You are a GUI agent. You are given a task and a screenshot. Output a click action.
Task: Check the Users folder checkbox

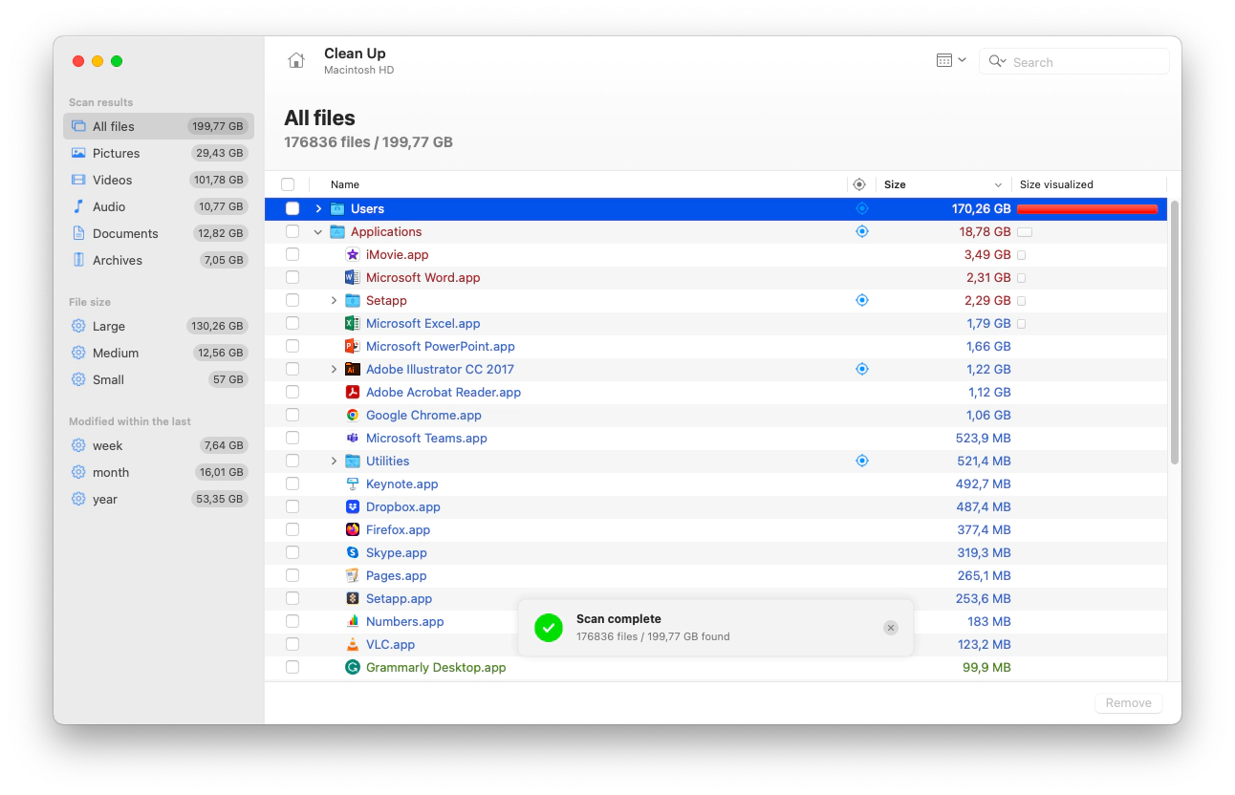click(x=292, y=208)
